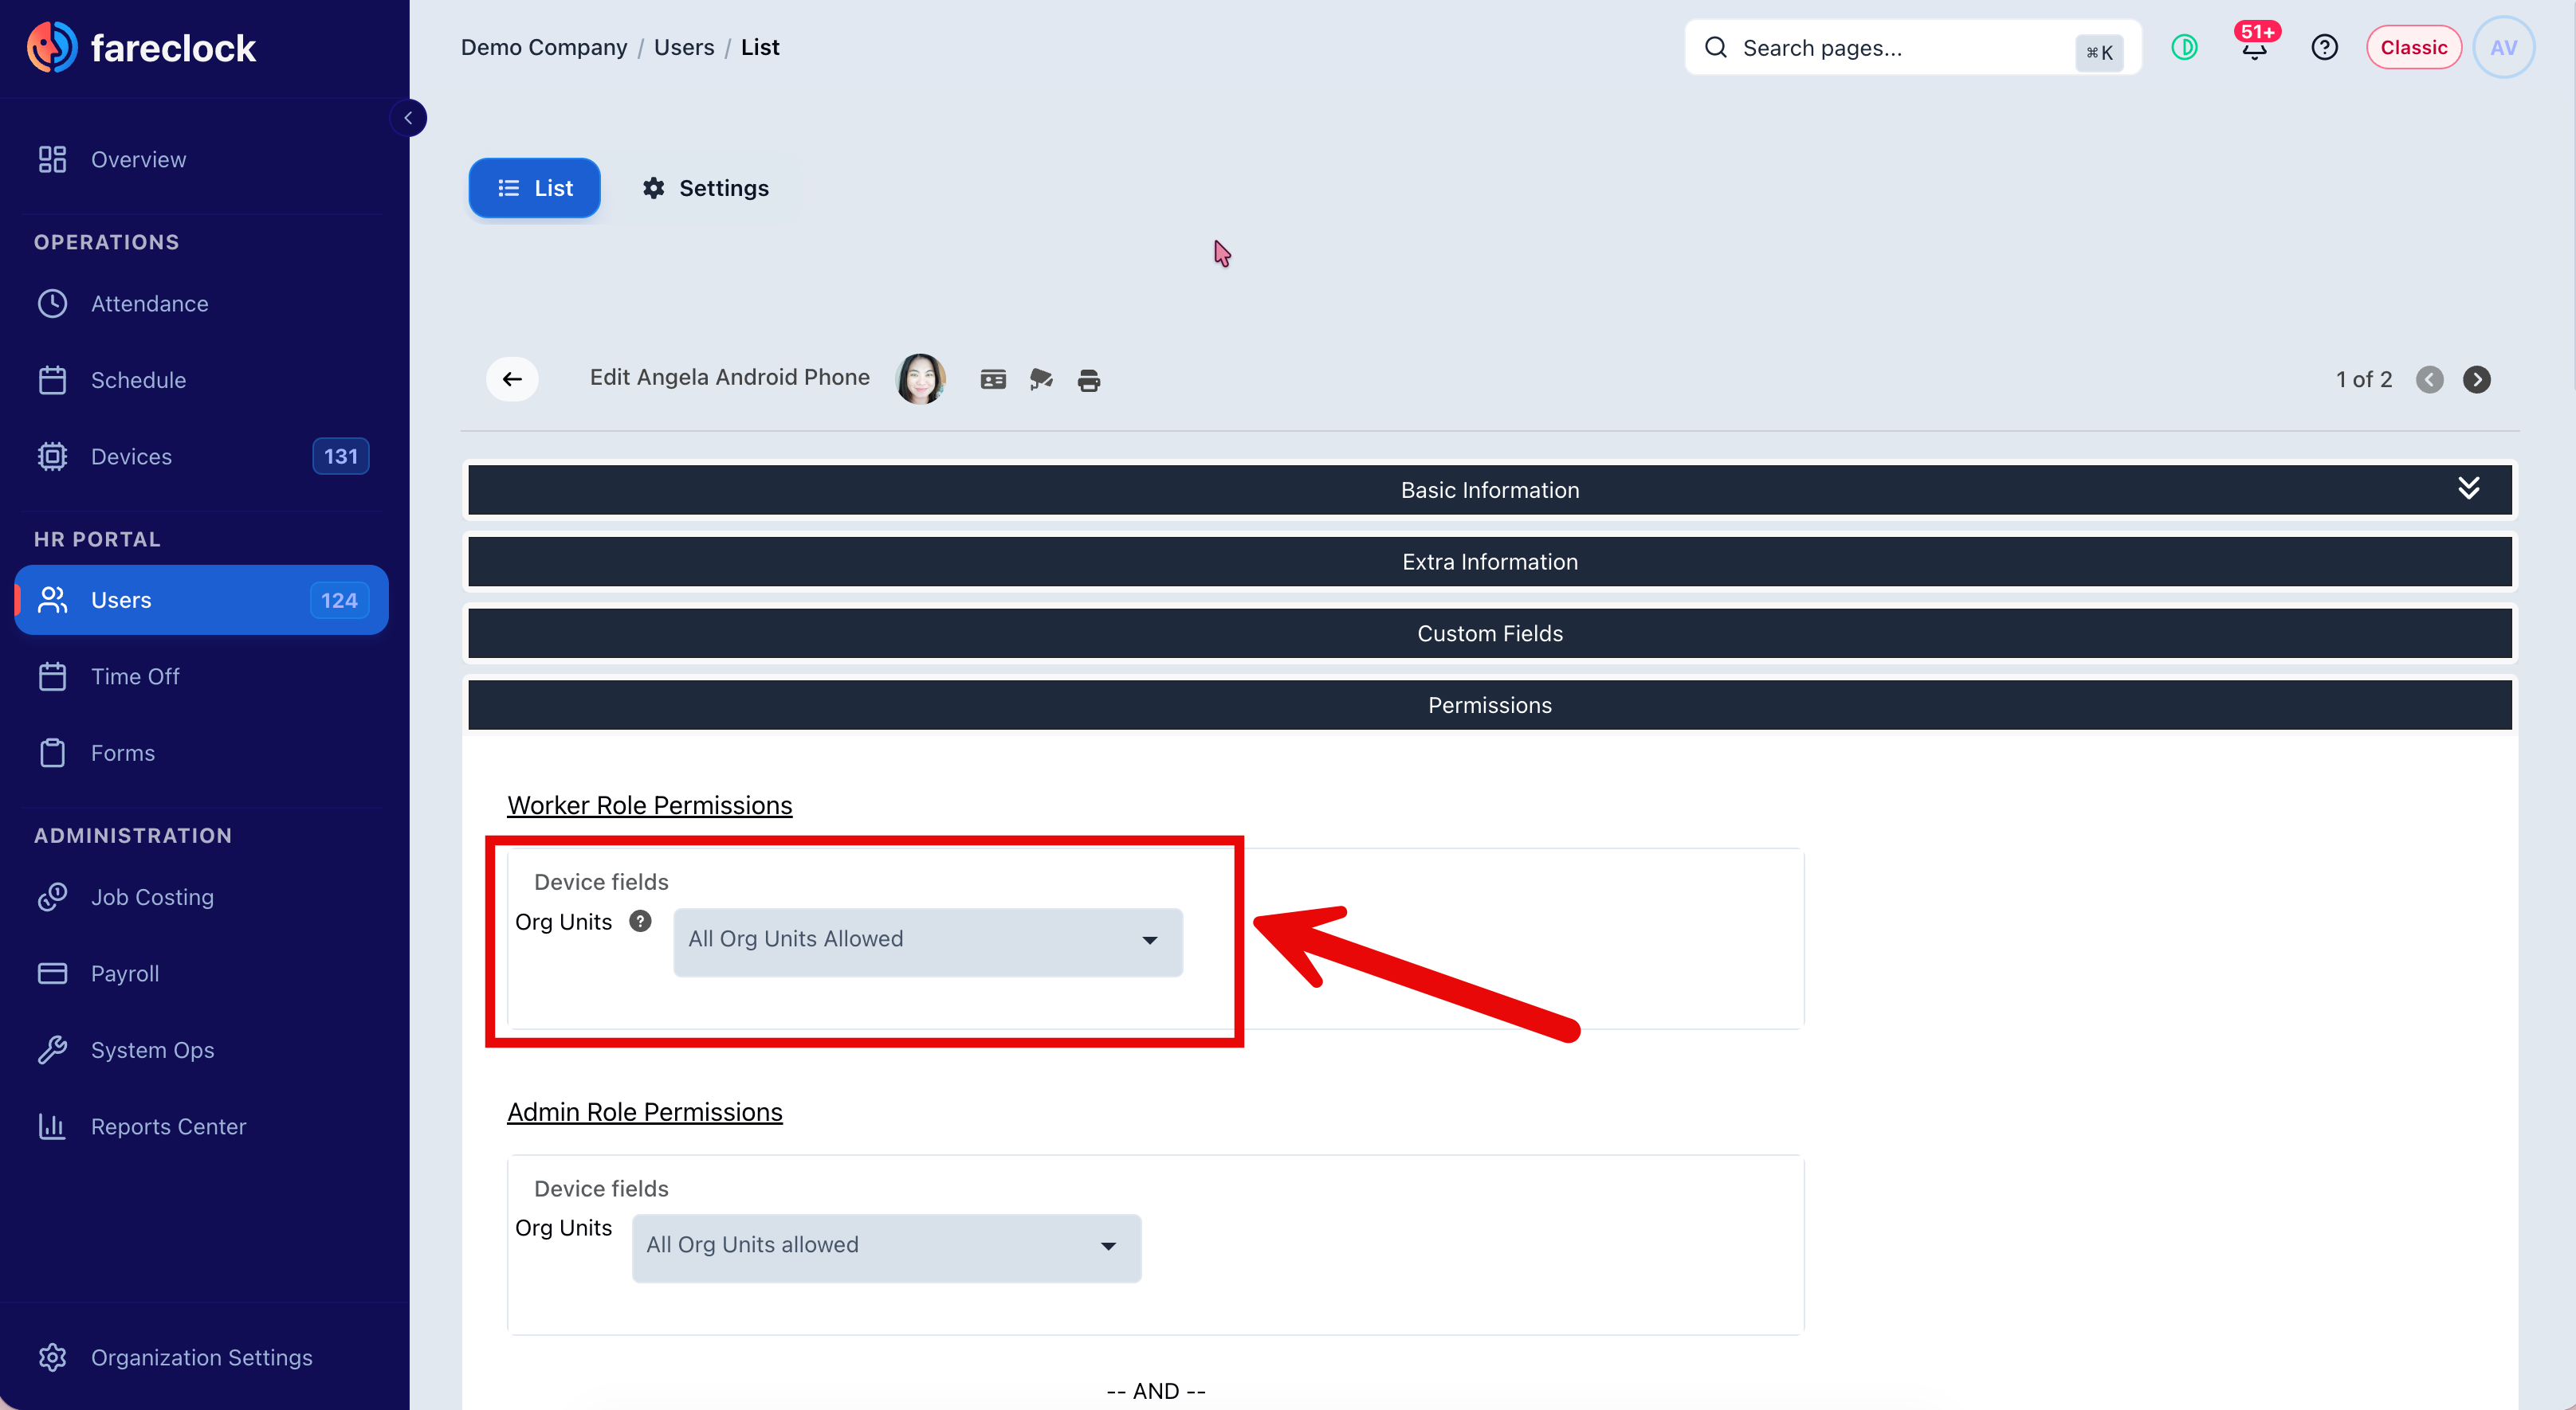
Task: Click the Org Units help tooltip icon
Action: (x=640, y=922)
